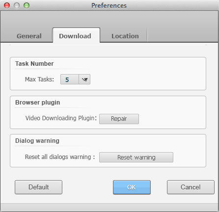
Task: Click the Browser plugin section heading
Action: tap(38, 103)
